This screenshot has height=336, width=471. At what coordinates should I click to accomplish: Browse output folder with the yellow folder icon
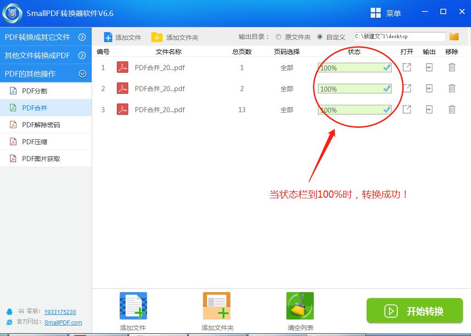(454, 36)
